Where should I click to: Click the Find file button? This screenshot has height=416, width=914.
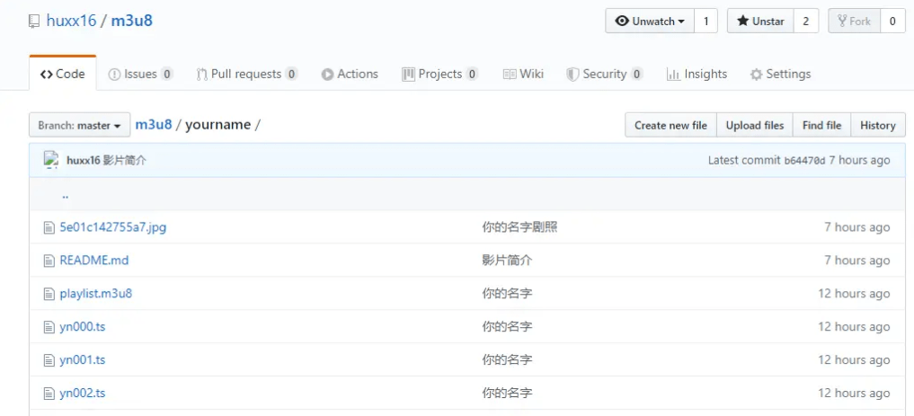[x=822, y=125]
